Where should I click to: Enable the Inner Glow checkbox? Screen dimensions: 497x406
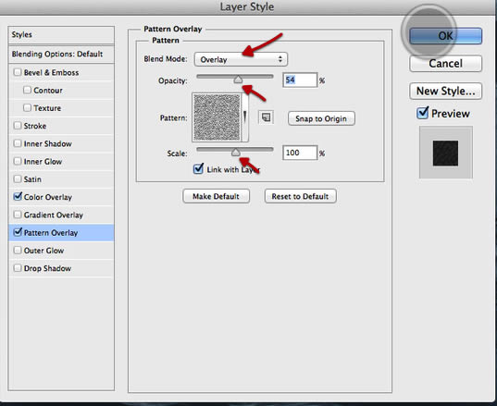click(x=18, y=161)
